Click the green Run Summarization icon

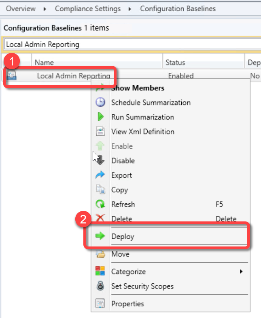coord(100,117)
